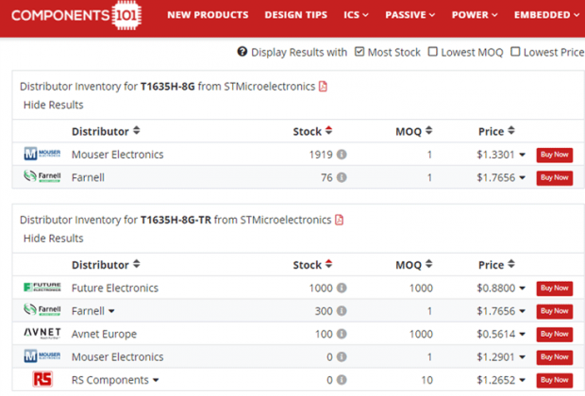Screen dimensions: 585x396
Task: Open the help question mark icon
Action: pos(242,52)
